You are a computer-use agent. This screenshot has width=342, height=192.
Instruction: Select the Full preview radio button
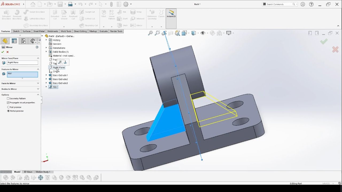pyautogui.click(x=8, y=107)
